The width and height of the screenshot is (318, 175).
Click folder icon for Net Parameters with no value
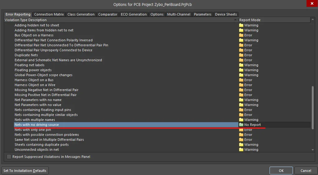click(241, 105)
